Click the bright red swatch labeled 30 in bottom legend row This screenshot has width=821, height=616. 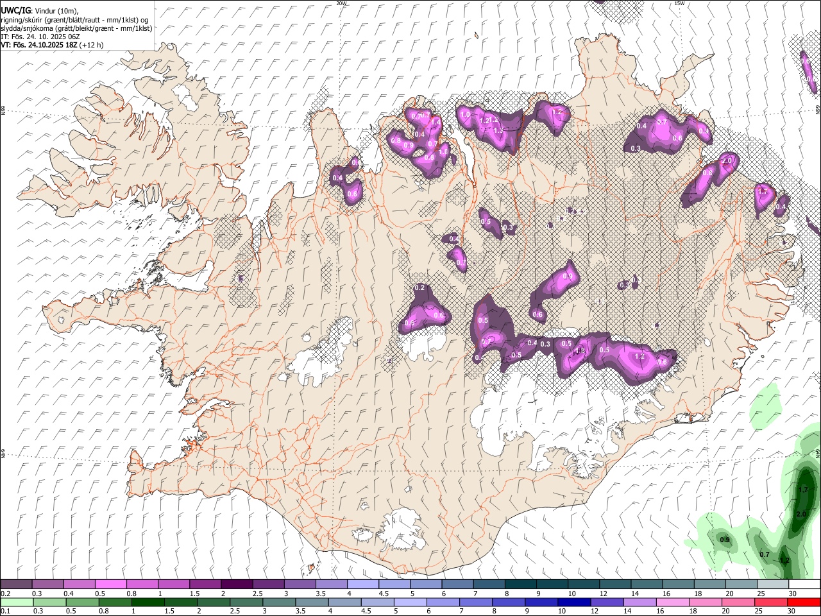pos(804,602)
